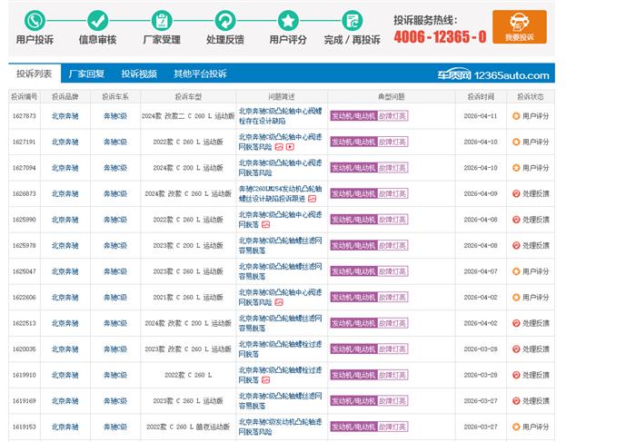Select the 投诉列表 tab
The height and width of the screenshot is (442, 636).
[x=34, y=74]
